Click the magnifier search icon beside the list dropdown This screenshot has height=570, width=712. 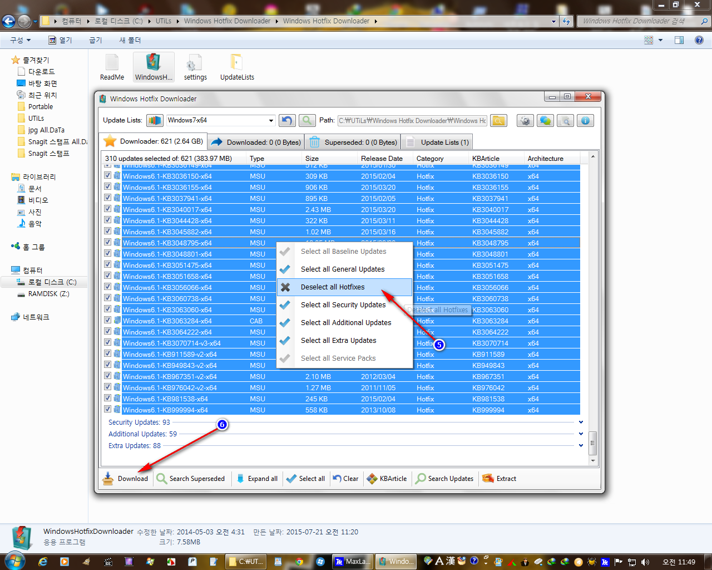(x=307, y=120)
